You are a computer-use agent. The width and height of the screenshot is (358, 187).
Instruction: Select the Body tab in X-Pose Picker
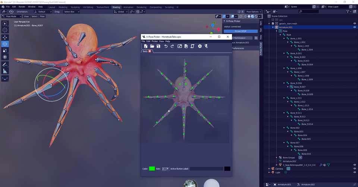(145, 51)
